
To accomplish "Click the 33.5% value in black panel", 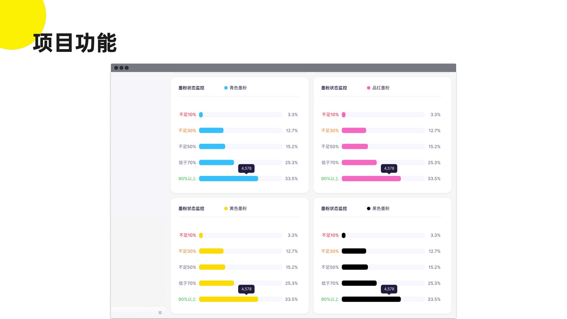I will point(434,299).
